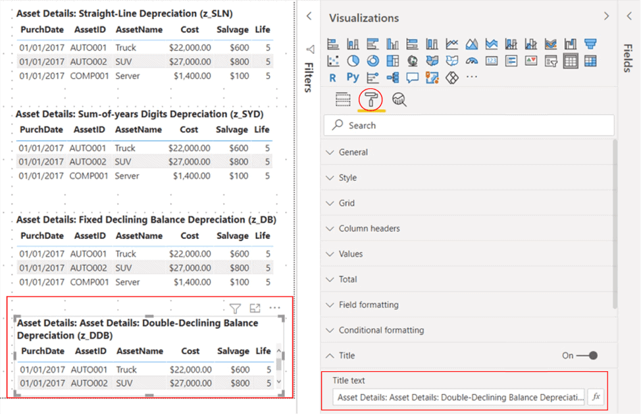The height and width of the screenshot is (414, 641).
Task: Select the multi-row card visual
Action: (511, 61)
